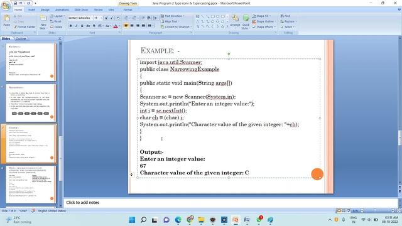Click the Font Color swatch button

(116, 26)
